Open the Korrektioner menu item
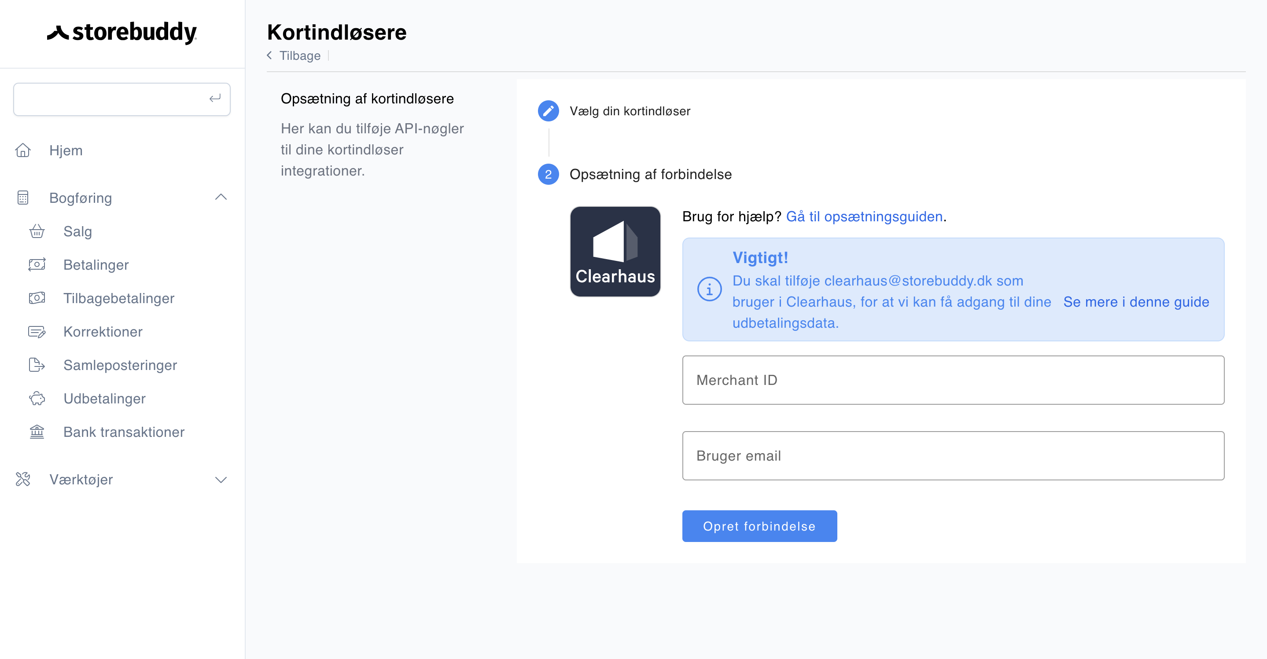1267x659 pixels. click(103, 332)
